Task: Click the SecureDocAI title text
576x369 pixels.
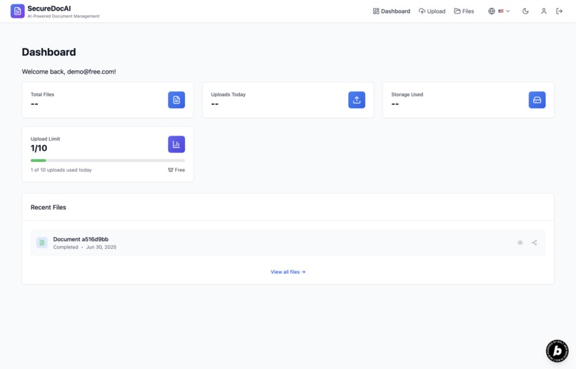Action: [49, 9]
